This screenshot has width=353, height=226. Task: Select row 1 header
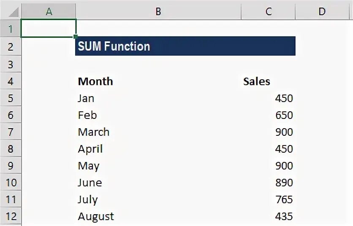[11, 29]
